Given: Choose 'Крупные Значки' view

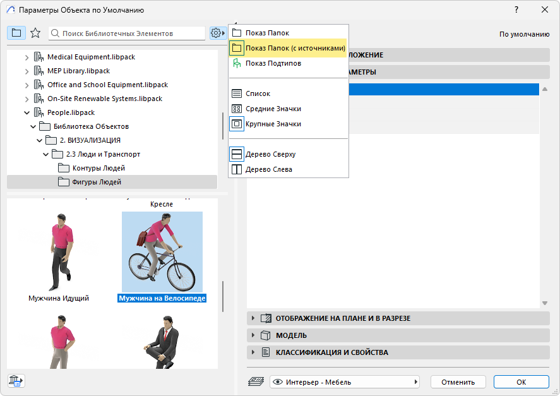Looking at the screenshot, I should pyautogui.click(x=288, y=124).
